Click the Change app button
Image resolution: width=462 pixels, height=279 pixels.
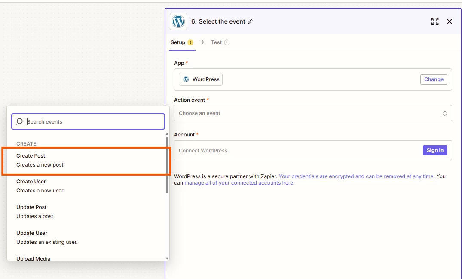434,79
